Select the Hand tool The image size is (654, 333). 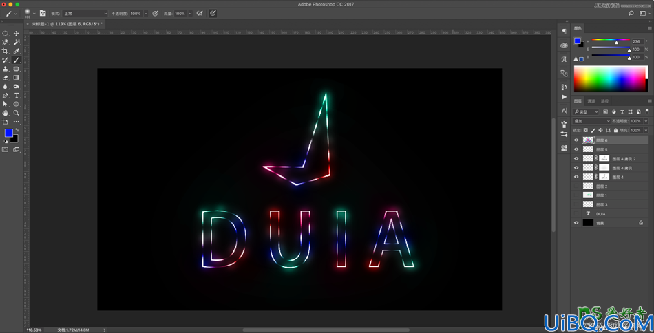point(6,113)
